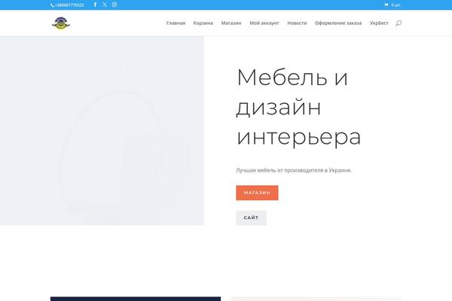Go to the Главная menu item
The width and height of the screenshot is (452, 301).
[176, 23]
